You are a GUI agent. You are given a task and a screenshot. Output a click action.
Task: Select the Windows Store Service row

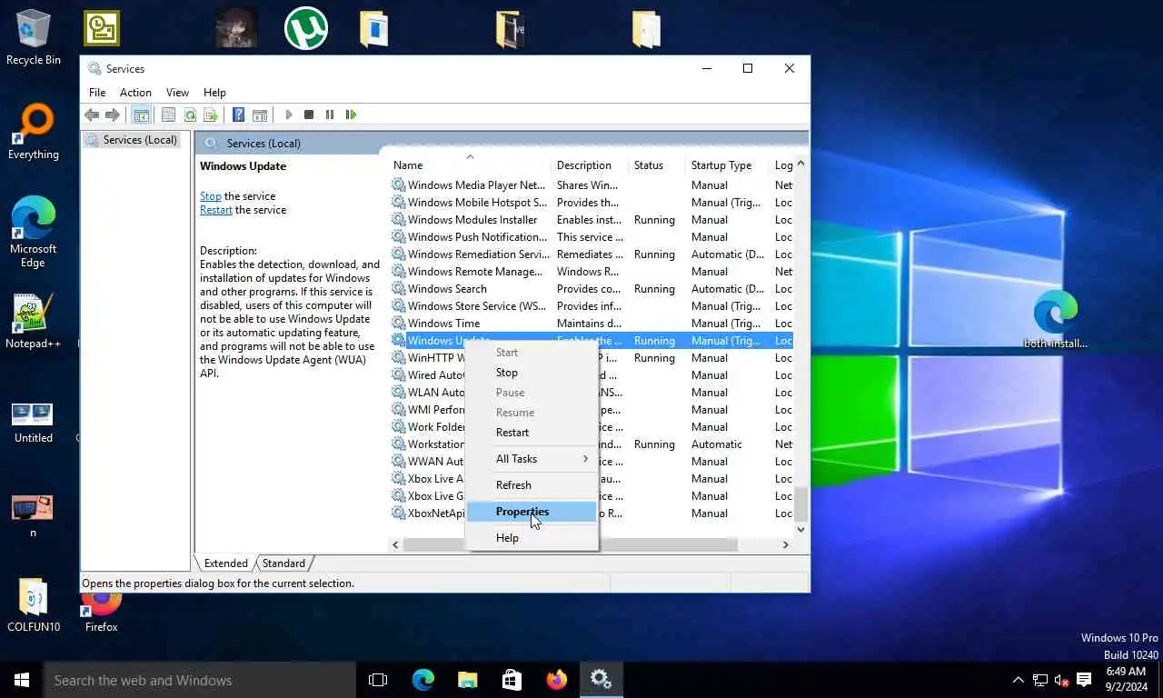click(591, 306)
